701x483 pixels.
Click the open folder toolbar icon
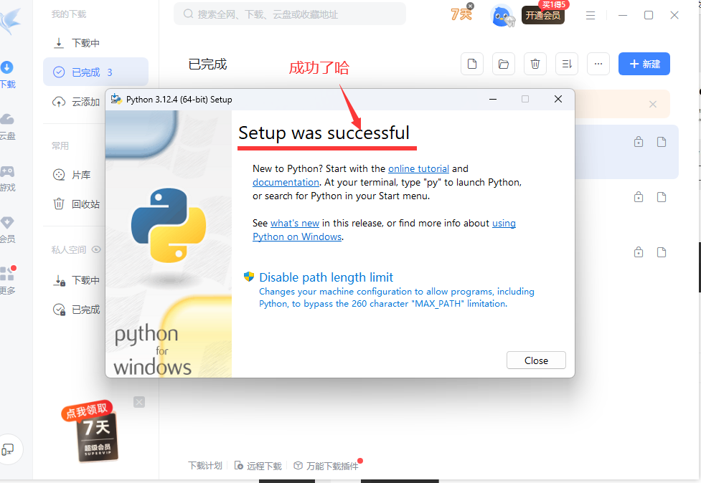(x=504, y=64)
